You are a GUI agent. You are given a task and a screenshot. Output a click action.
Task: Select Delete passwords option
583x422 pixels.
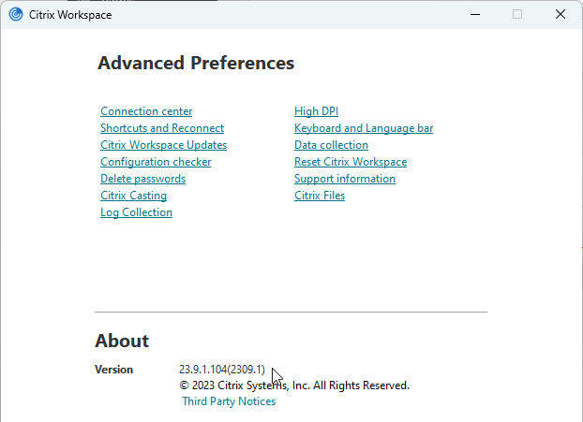point(142,179)
